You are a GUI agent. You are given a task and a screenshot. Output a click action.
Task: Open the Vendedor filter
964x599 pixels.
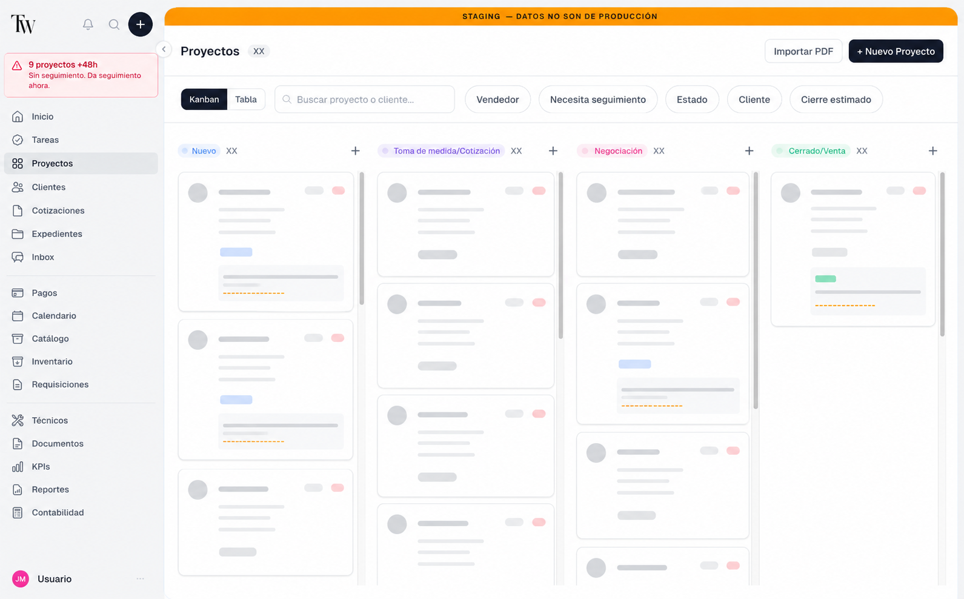497,99
